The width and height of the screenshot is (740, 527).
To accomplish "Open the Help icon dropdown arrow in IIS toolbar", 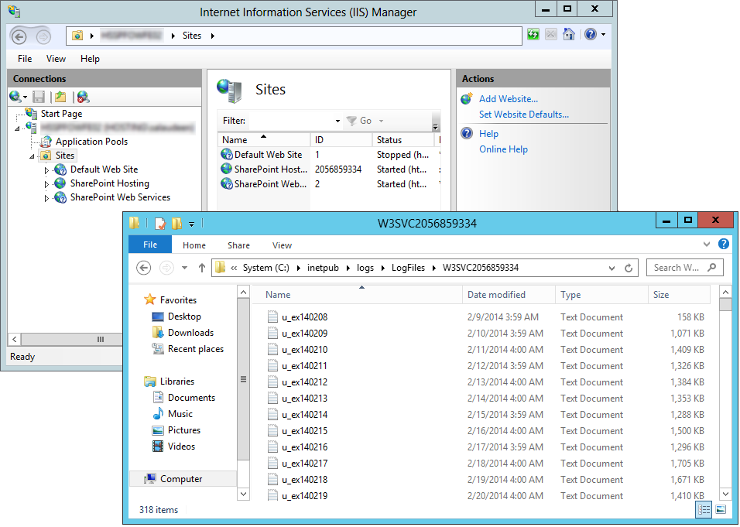I will (603, 35).
